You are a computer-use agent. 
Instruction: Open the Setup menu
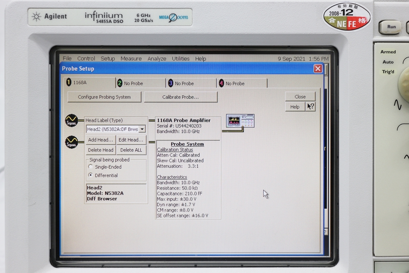(108, 59)
